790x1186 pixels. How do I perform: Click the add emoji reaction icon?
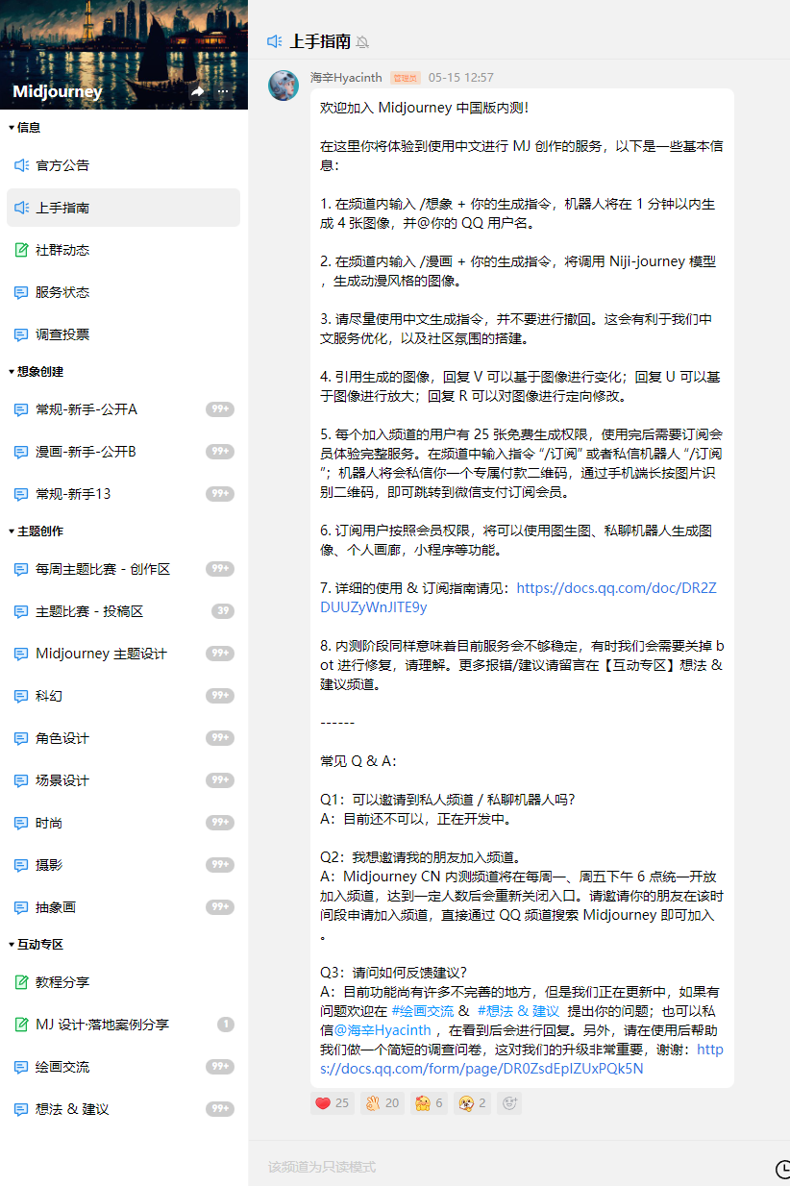point(509,1103)
